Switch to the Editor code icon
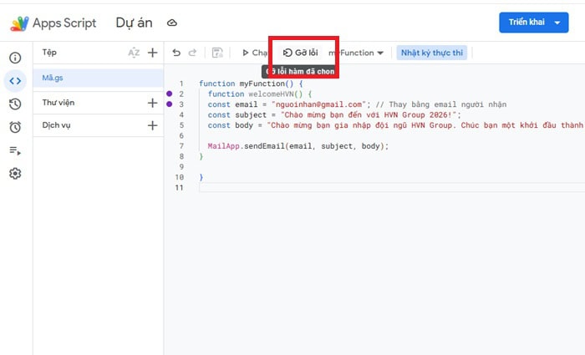The height and width of the screenshot is (355, 585). click(15, 81)
